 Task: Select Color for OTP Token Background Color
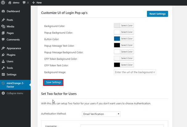[x=127, y=58]
